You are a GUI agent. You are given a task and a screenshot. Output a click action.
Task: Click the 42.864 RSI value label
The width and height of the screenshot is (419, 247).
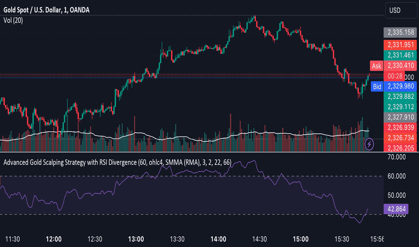coord(396,209)
